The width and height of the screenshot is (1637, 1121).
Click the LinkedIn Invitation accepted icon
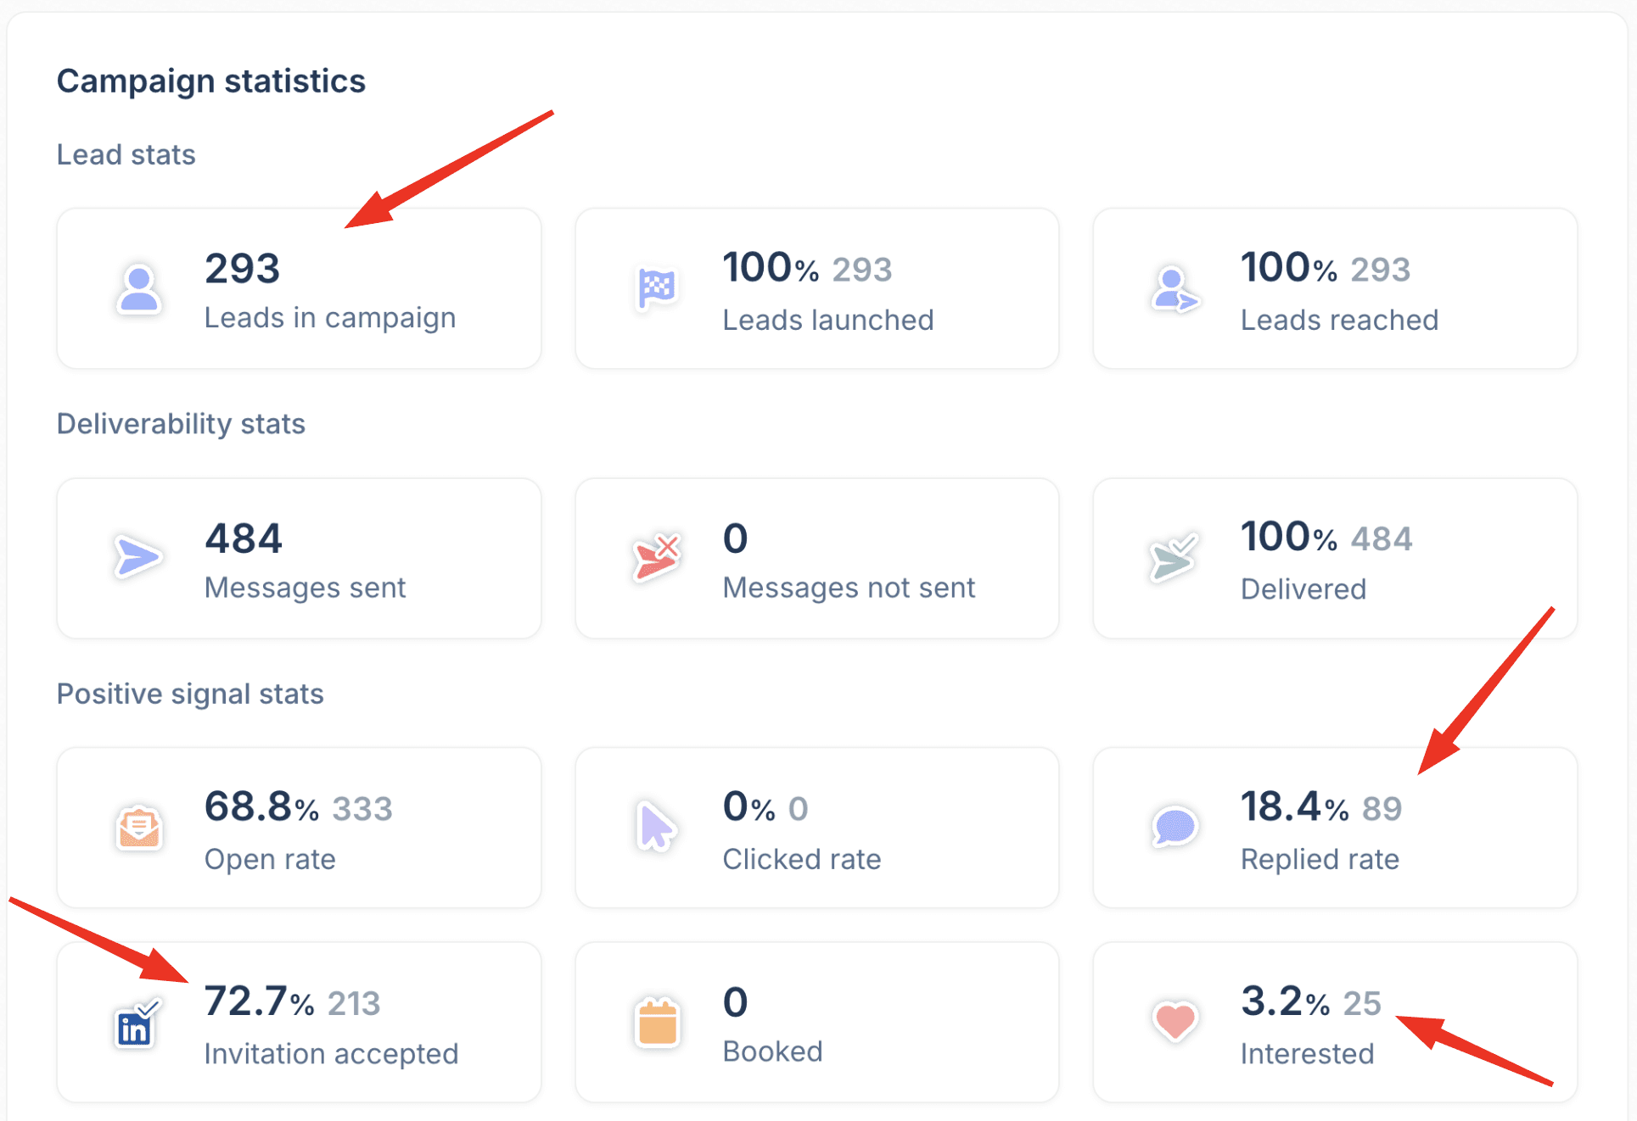coord(136,1024)
